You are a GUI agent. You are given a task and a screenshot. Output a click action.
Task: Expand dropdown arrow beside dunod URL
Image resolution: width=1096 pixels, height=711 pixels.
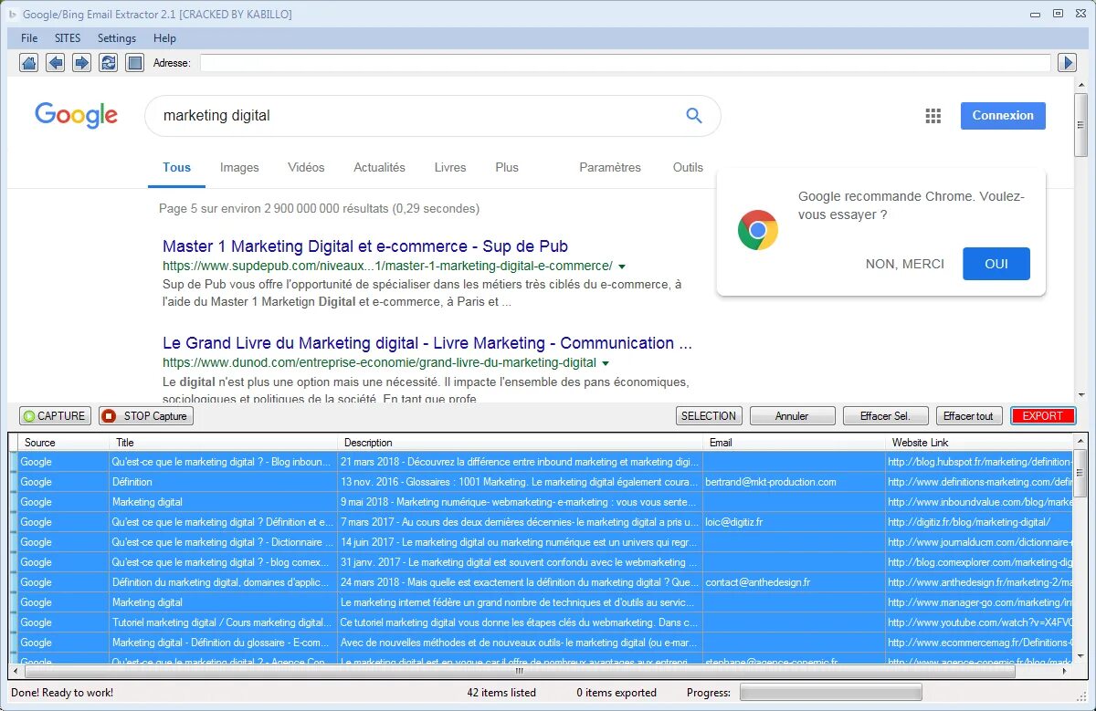606,363
